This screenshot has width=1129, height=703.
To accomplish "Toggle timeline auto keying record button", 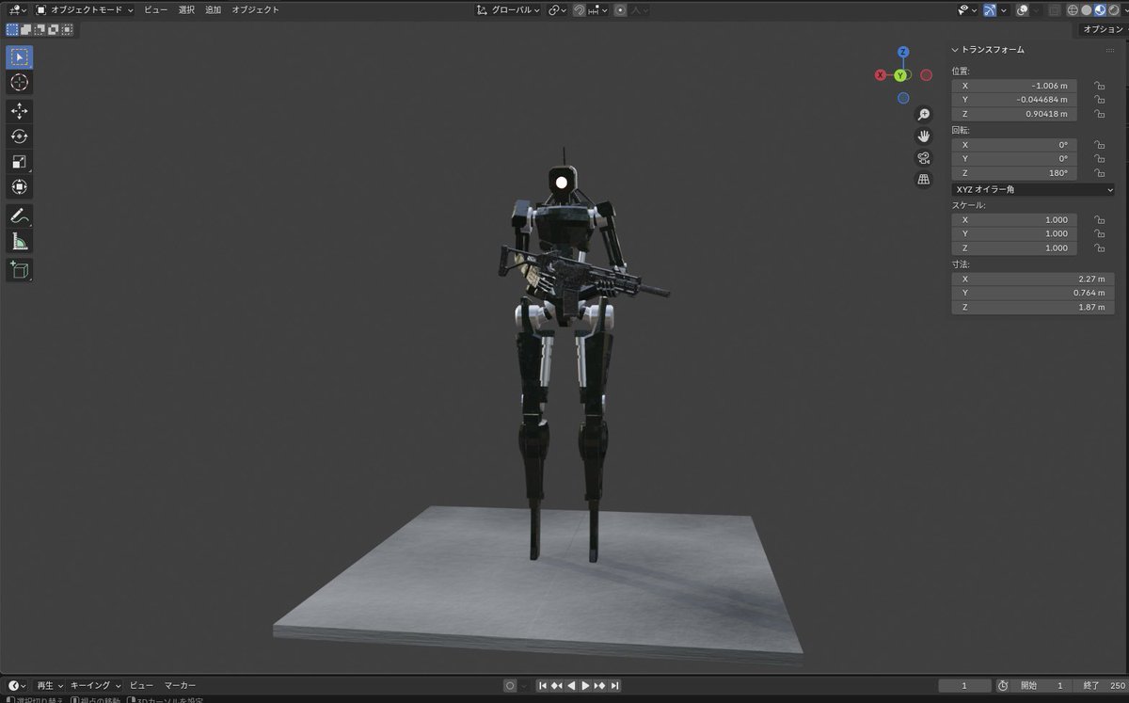I will [510, 686].
